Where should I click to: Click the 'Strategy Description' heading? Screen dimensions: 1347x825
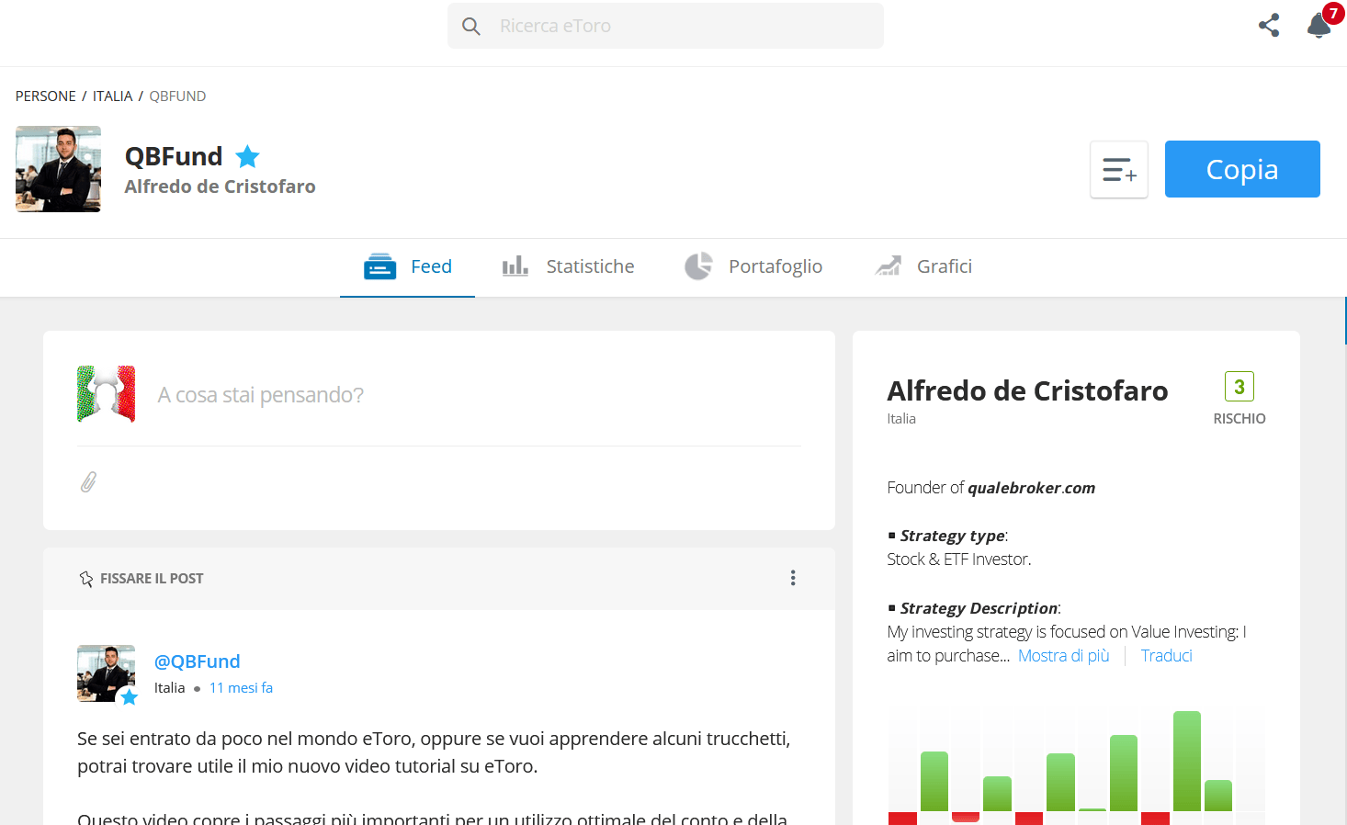point(979,608)
